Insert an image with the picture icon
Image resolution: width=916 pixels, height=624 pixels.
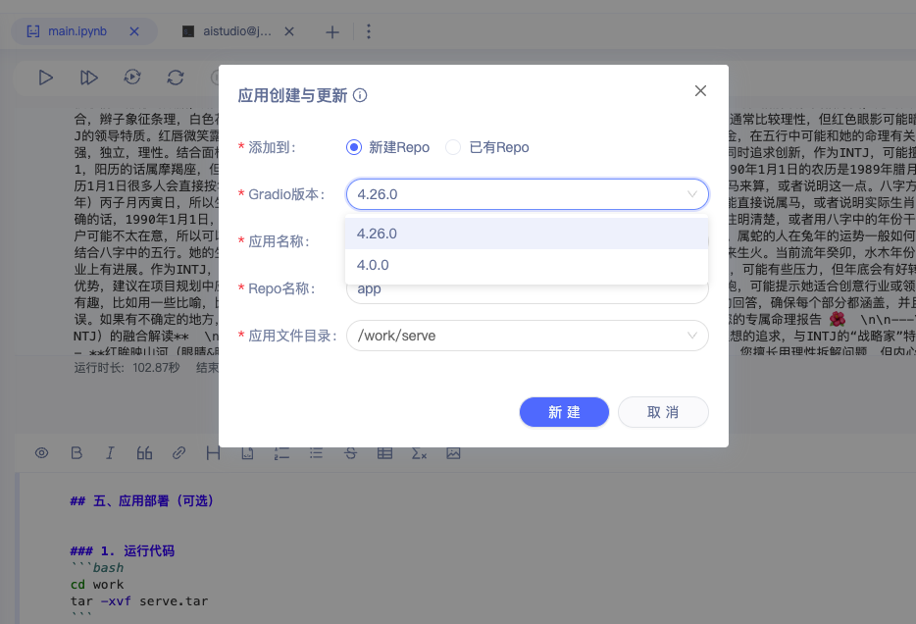point(453,453)
